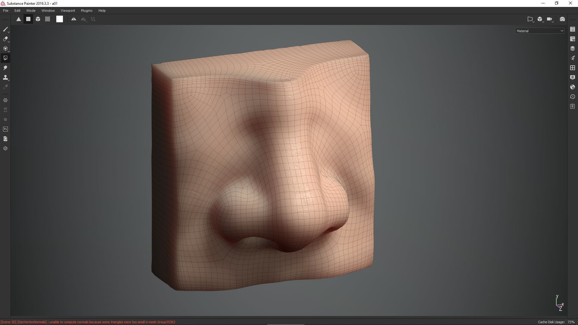Select the Paint brush tool
578x325 pixels.
tap(5, 29)
